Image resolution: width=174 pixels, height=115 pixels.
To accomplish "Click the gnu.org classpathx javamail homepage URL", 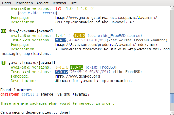I will point(106,18).
